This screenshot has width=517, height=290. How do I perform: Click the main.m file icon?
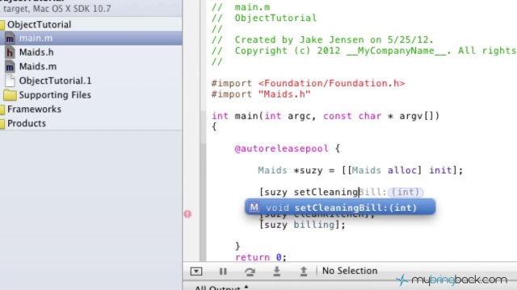click(x=10, y=39)
